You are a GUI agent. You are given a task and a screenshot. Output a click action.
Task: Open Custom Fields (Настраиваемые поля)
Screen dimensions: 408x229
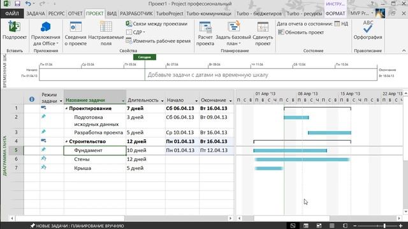[106, 33]
